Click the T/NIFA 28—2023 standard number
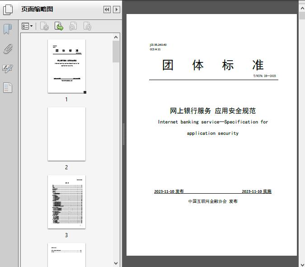Image resolution: width=305 pixels, height=267 pixels. click(x=264, y=76)
